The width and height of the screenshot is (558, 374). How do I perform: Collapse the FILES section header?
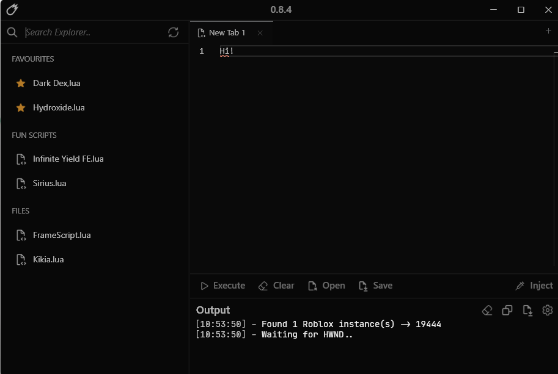point(21,211)
